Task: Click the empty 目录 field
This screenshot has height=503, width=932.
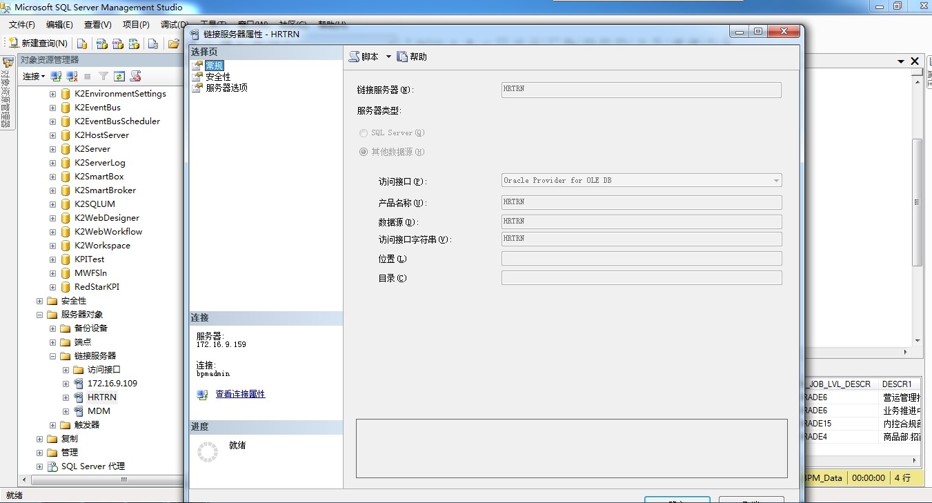Action: point(642,277)
